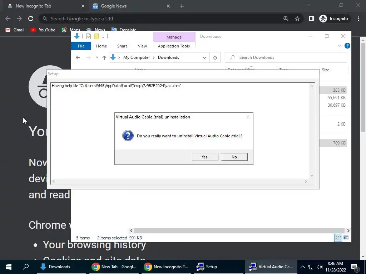Show hidden system tray icons
Viewport: 366px width, 274px height.
coord(302,267)
